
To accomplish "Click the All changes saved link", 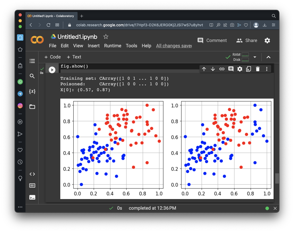I will click(x=174, y=46).
